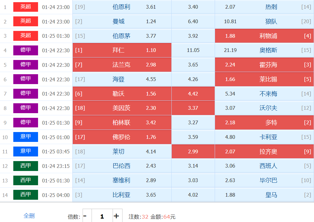Screen dimensions: 314x222
Task: Decrease multiplier with the minus button
Action: pyautogui.click(x=85, y=216)
